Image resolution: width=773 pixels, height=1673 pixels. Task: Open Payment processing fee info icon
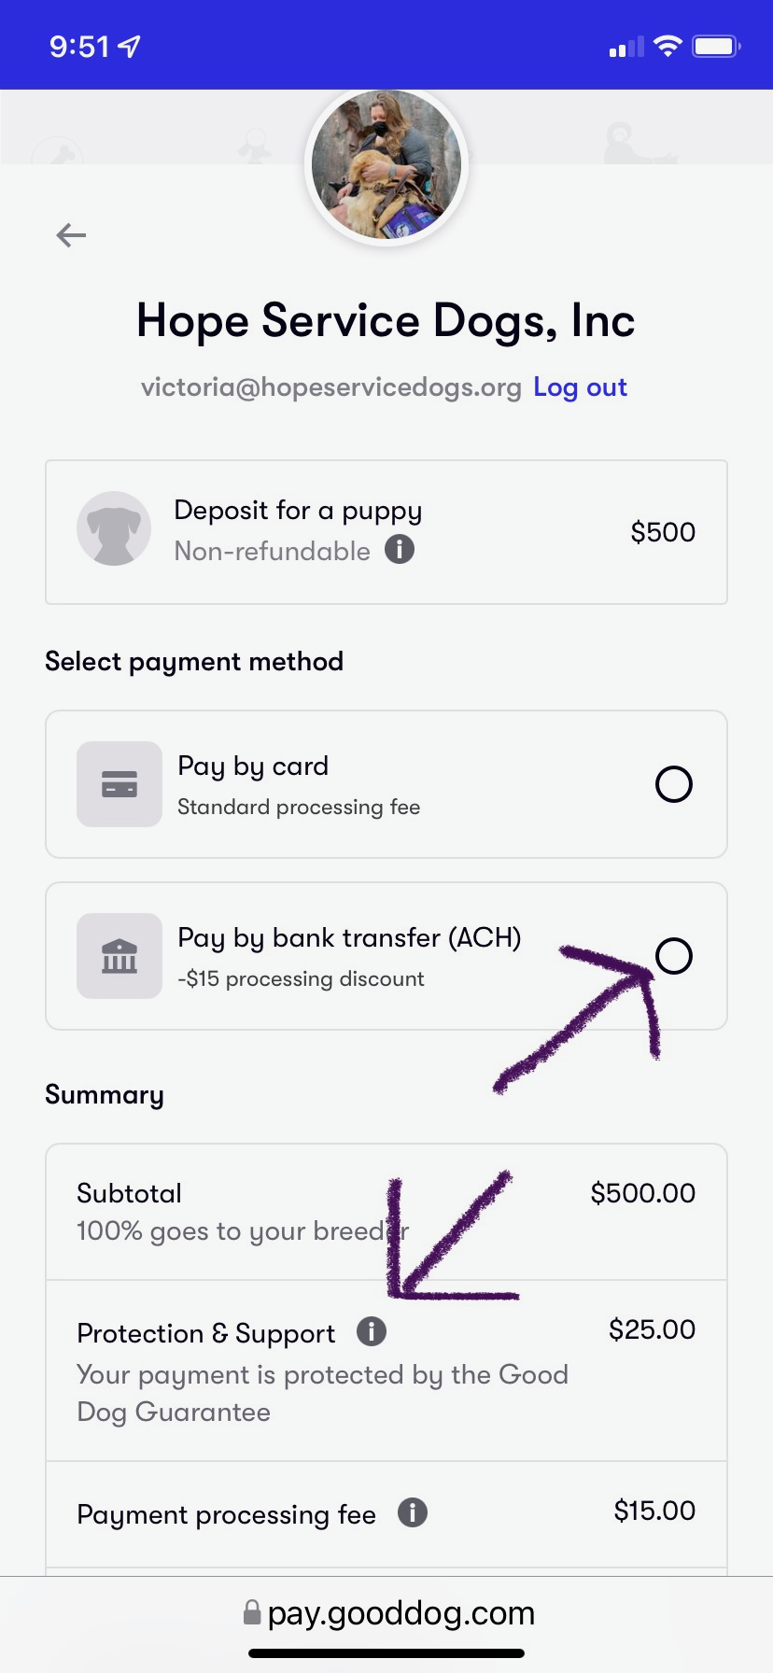pyautogui.click(x=413, y=1512)
